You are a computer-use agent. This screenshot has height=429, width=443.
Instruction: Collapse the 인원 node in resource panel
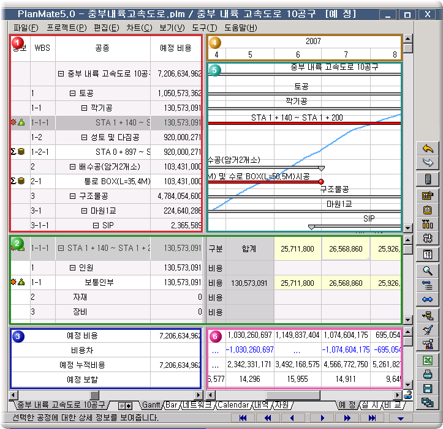coord(73,267)
